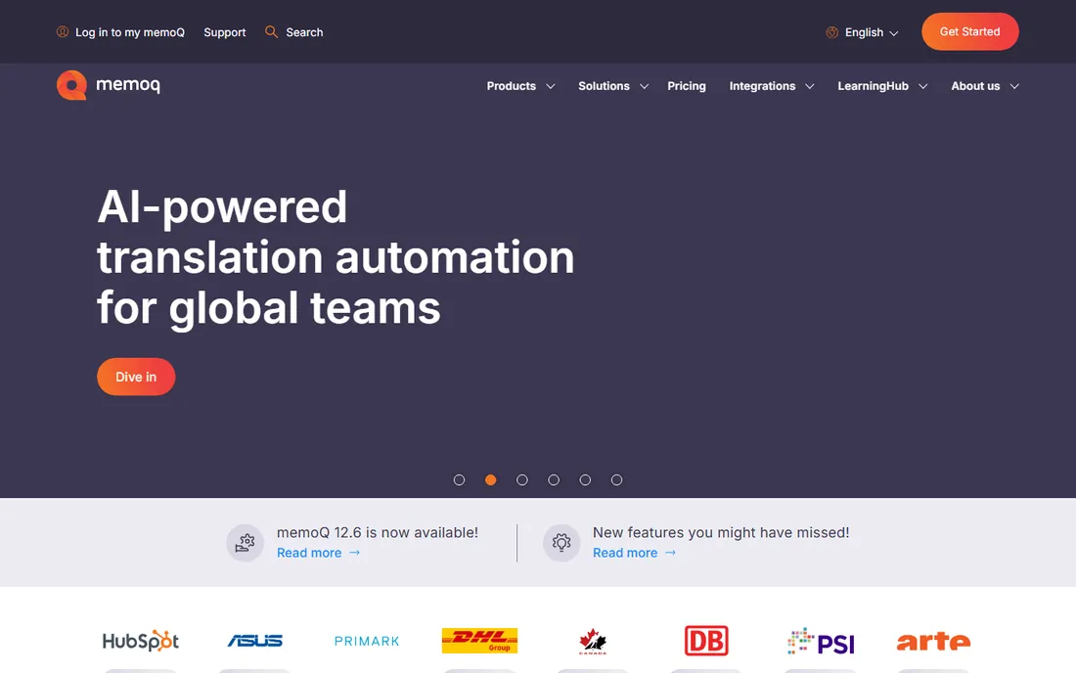Viewport: 1076px width, 673px height.
Task: Select the sixth carousel slide dot
Action: point(617,480)
